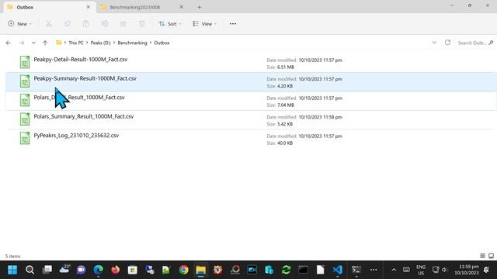Click Peaks (D:) in address path

click(x=100, y=43)
